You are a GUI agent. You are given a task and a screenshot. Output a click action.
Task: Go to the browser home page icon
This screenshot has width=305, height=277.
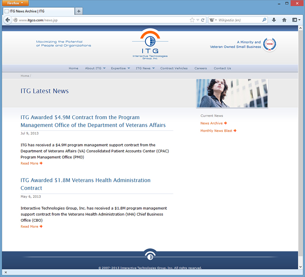[284, 20]
